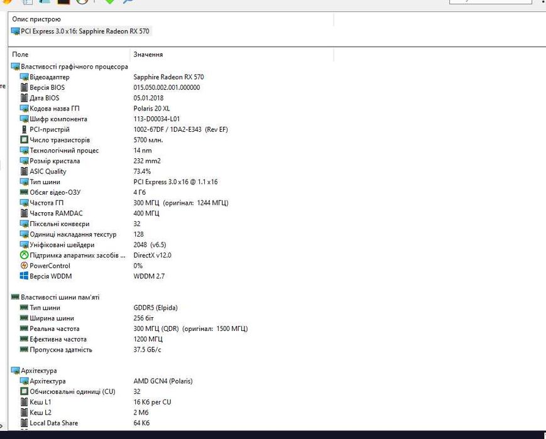Click the icon beside 'Кодова назва ГП'
The height and width of the screenshot is (439, 546).
click(x=24, y=108)
